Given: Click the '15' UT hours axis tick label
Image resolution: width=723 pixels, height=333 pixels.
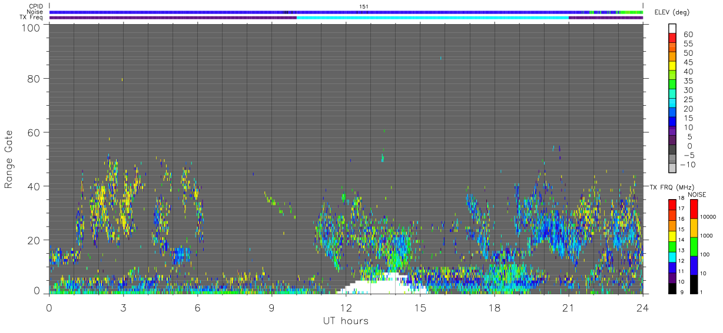Looking at the screenshot, I should (x=420, y=307).
